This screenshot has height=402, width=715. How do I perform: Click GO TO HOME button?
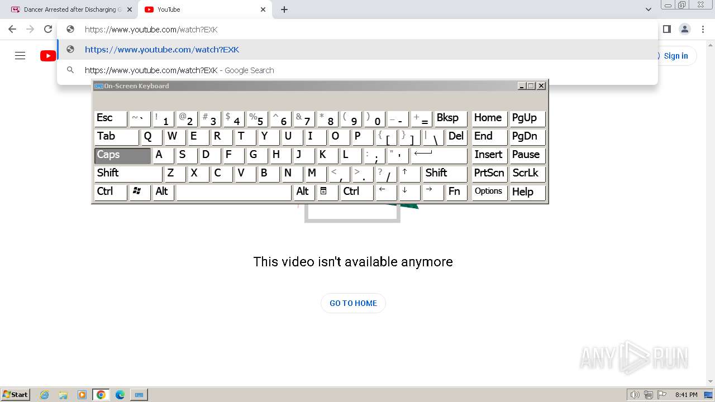click(x=353, y=303)
